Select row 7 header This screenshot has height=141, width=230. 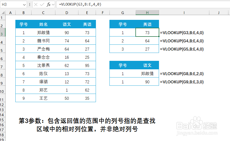pyautogui.click(x=2, y=65)
